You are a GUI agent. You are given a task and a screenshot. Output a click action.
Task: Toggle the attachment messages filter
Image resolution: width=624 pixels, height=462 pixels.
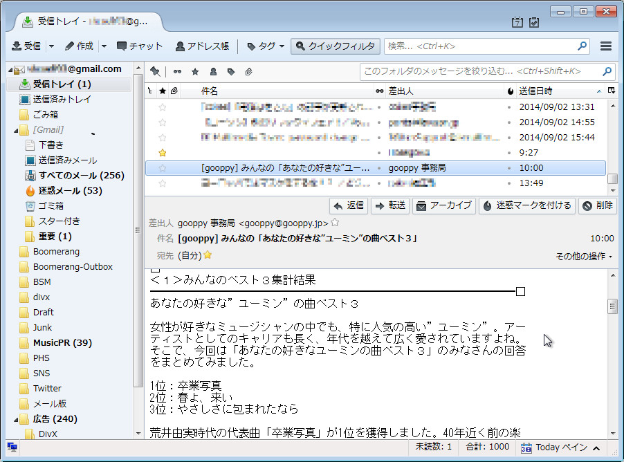(248, 72)
